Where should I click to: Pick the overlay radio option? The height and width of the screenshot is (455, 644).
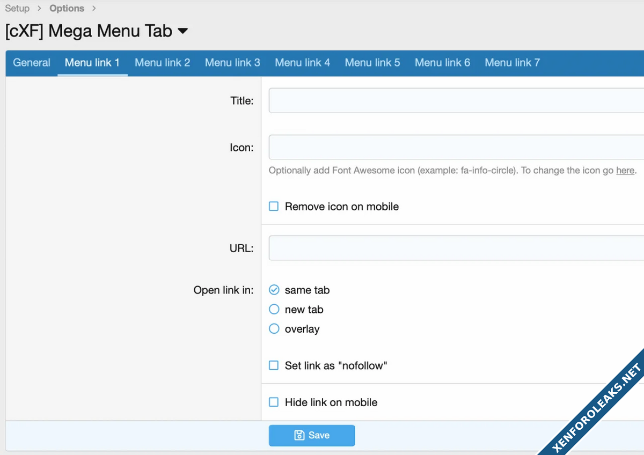click(274, 329)
